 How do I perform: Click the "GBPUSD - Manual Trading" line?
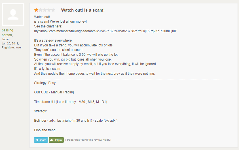point(54,92)
